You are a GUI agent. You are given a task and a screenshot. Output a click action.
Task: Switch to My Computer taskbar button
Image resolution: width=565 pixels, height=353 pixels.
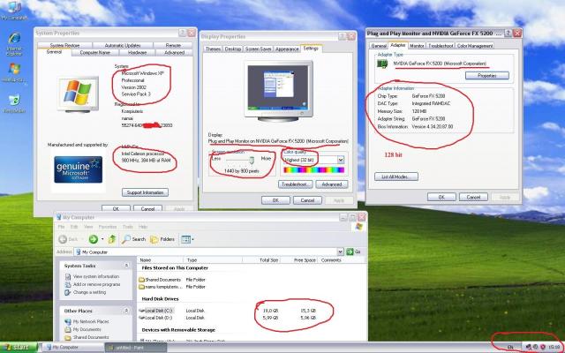click(x=72, y=347)
